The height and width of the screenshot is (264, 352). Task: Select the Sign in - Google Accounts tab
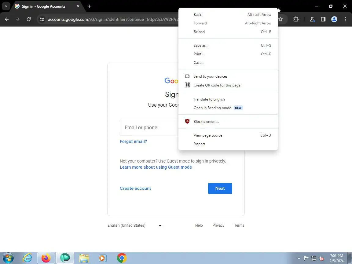tap(43, 6)
